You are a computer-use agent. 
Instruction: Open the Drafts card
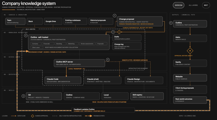(127, 38)
